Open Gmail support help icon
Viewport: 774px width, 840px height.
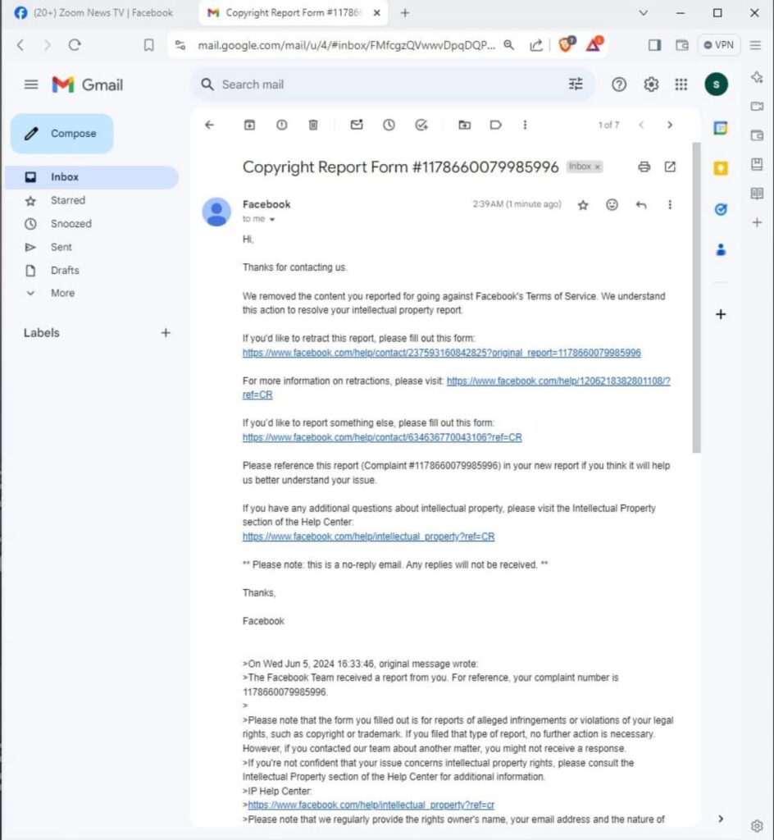(619, 84)
